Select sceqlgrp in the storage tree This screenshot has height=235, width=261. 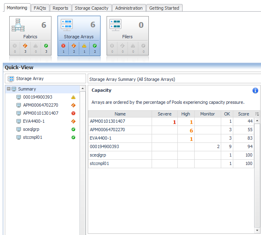[31, 130]
